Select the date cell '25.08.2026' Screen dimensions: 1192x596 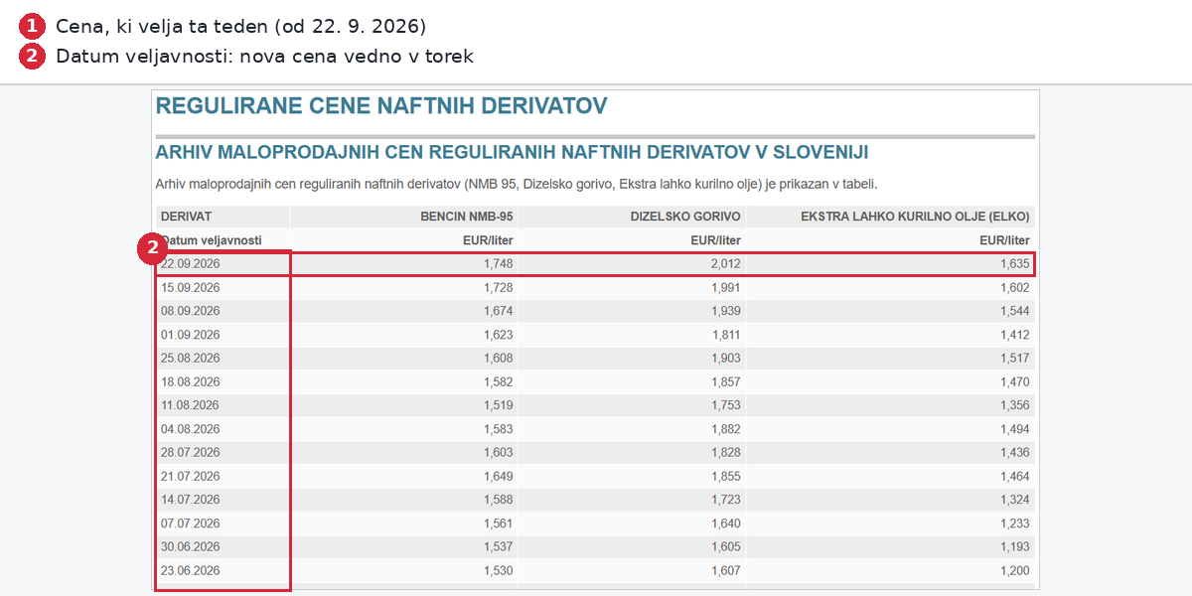coord(191,358)
